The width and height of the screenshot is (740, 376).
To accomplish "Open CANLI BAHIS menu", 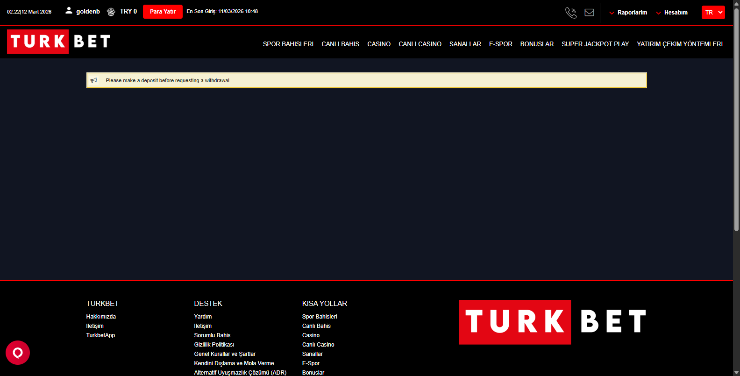I will (341, 44).
